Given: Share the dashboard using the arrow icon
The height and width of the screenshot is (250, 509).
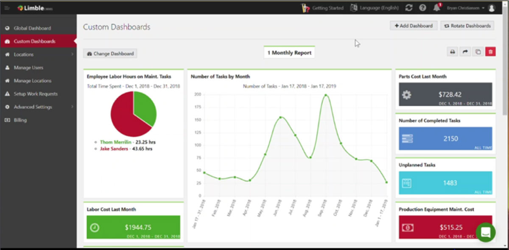Looking at the screenshot, I should (x=465, y=52).
